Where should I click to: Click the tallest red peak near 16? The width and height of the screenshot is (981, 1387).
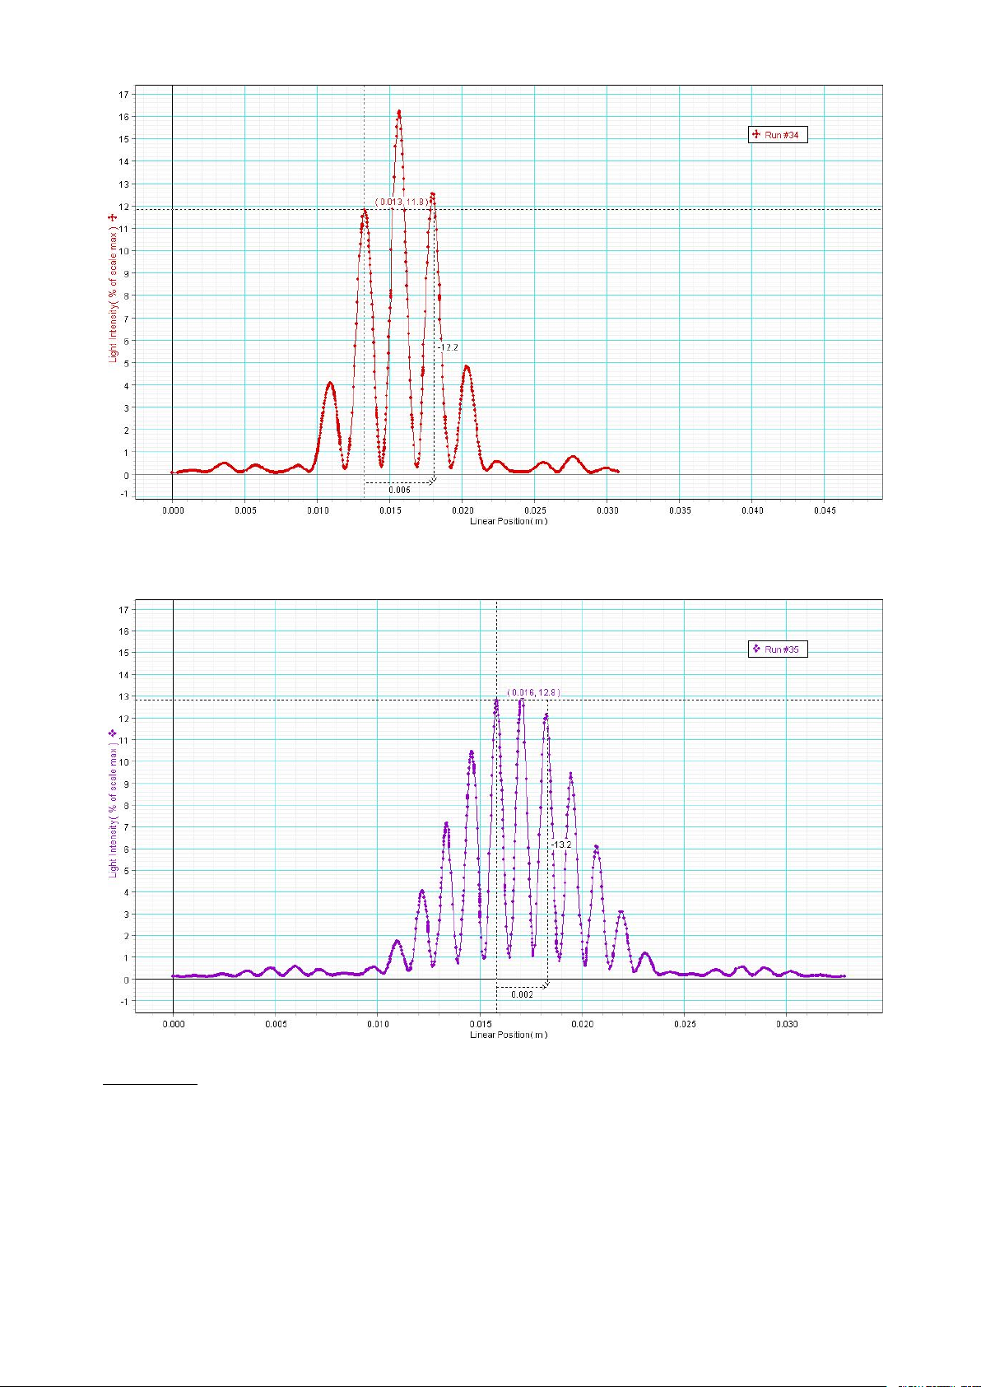(x=399, y=113)
